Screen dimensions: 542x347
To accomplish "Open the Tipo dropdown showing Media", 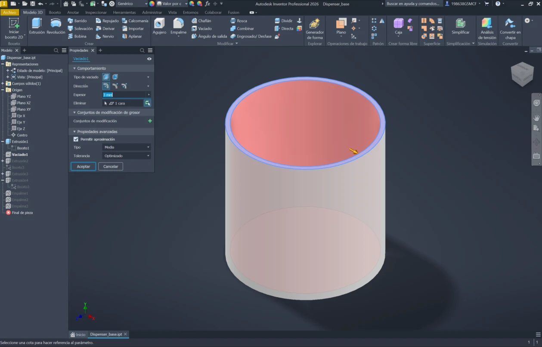I will (127, 147).
